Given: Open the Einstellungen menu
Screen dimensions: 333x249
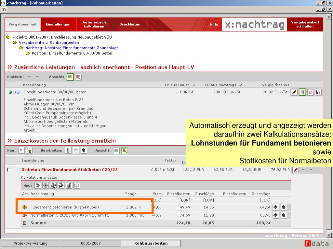Looking at the screenshot, I should coord(58,24).
